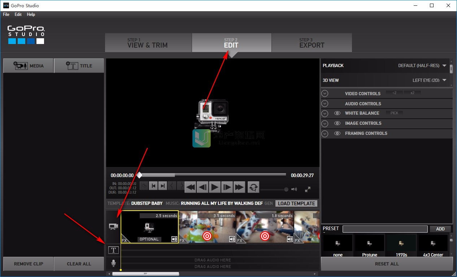457x277 pixels.
Task: Click FX corner of 2.5 seconds clip
Action: (x=124, y=240)
